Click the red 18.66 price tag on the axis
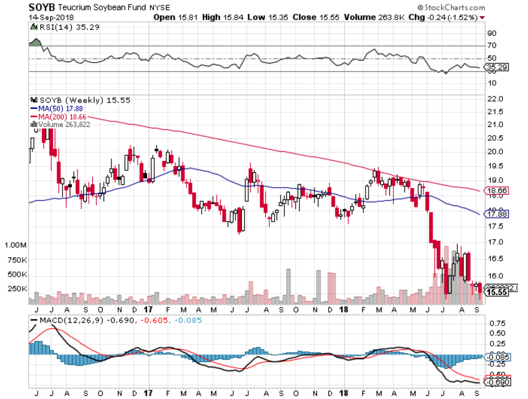528x399 pixels. (496, 191)
